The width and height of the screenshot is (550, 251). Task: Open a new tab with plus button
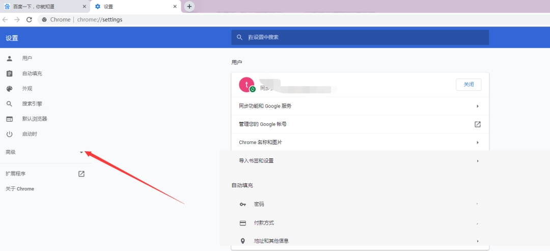coord(189,6)
